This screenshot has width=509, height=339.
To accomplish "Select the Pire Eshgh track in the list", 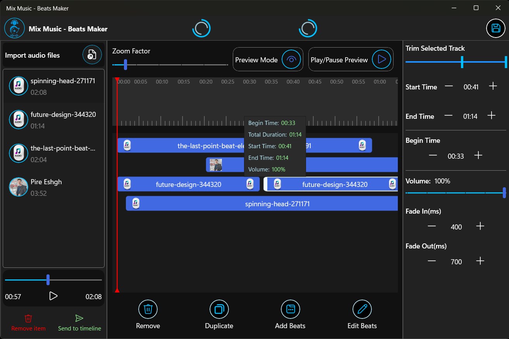I will click(x=53, y=187).
